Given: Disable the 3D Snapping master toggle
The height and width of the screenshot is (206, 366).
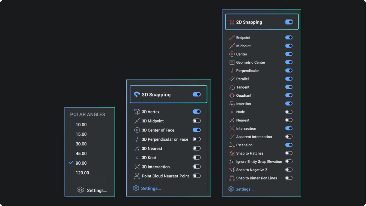Looking at the screenshot, I should (x=197, y=94).
